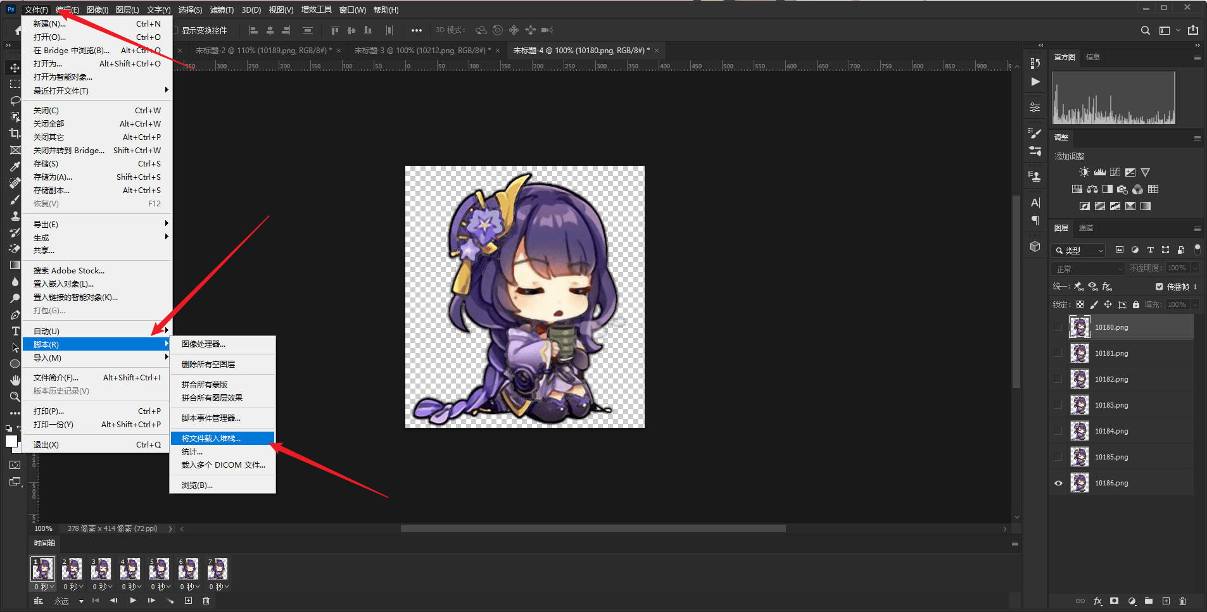
Task: Switch to the 未标题-3 document tab
Action: (422, 51)
